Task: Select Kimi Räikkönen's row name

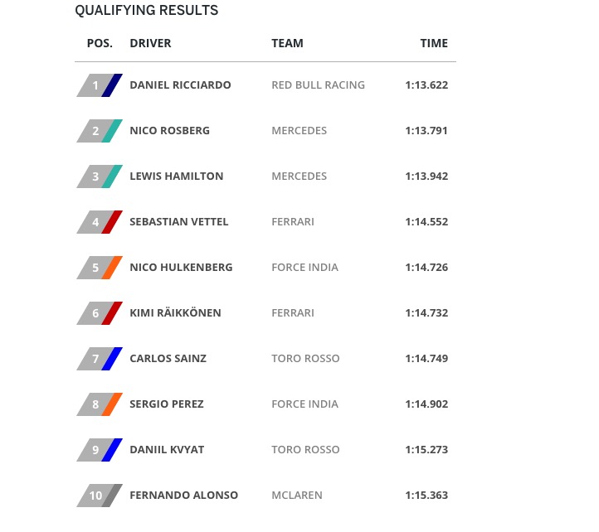Action: [175, 313]
